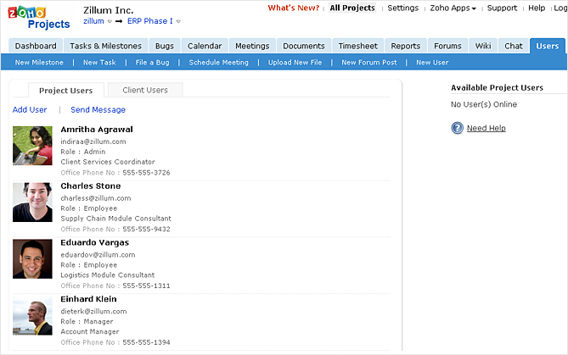The width and height of the screenshot is (568, 355).
Task: Select the Users tab
Action: 547,46
